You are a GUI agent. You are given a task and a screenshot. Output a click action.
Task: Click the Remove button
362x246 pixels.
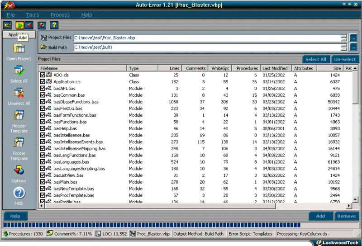[x=346, y=216]
